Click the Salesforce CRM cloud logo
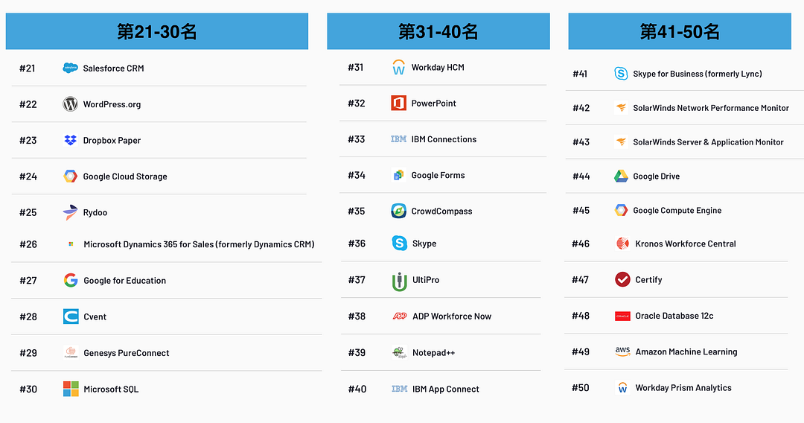804x423 pixels. pos(70,68)
